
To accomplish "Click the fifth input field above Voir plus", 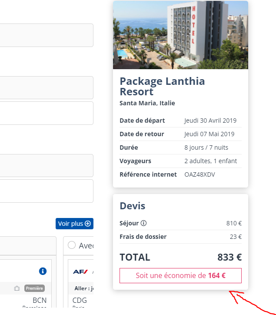I will (x=47, y=191).
